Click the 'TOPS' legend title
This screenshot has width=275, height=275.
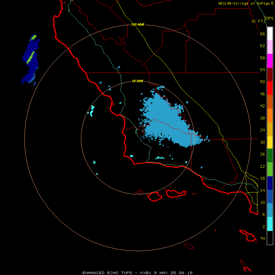(269, 18)
